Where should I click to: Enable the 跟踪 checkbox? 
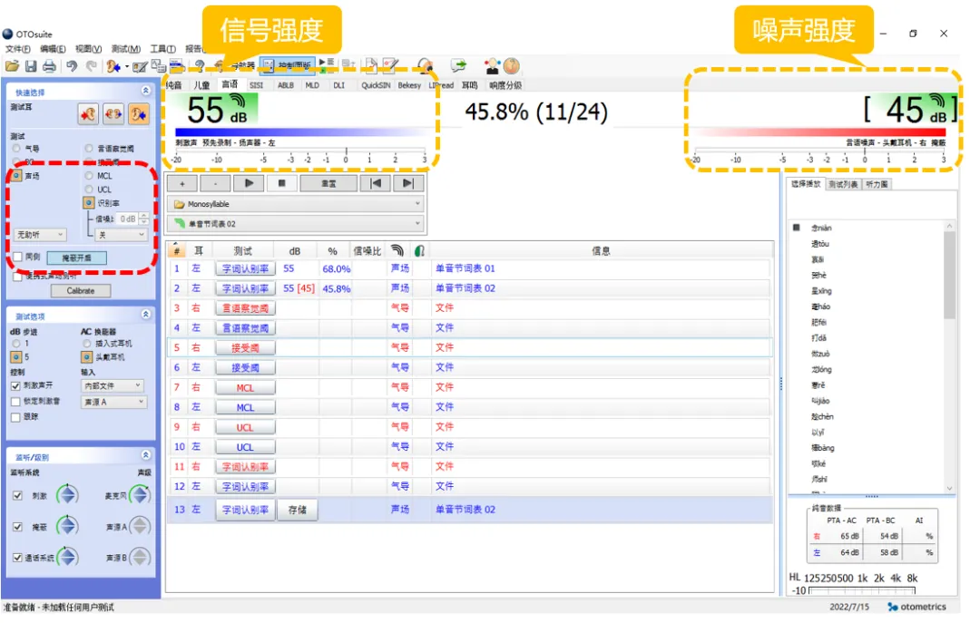[15, 417]
